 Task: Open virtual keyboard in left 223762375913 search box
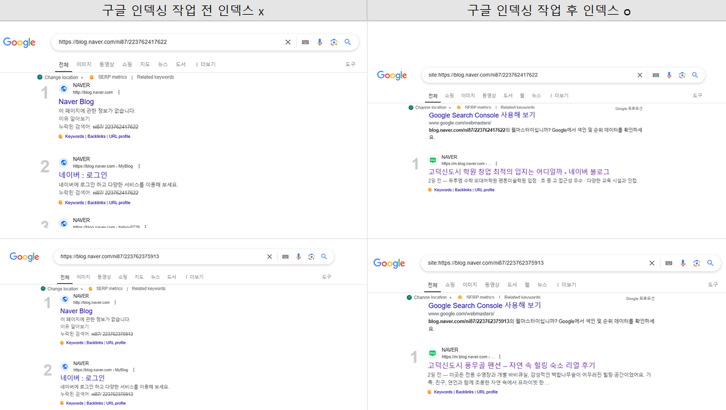(285, 257)
